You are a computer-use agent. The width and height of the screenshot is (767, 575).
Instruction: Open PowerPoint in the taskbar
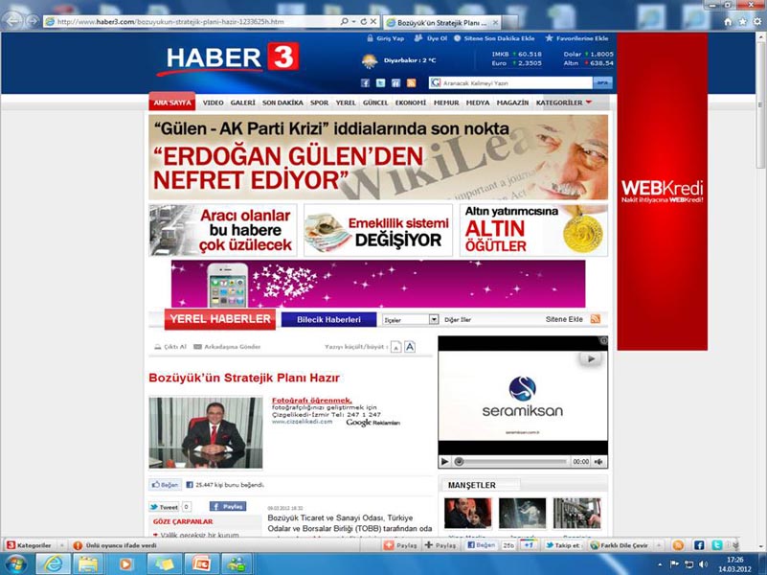pos(201,564)
